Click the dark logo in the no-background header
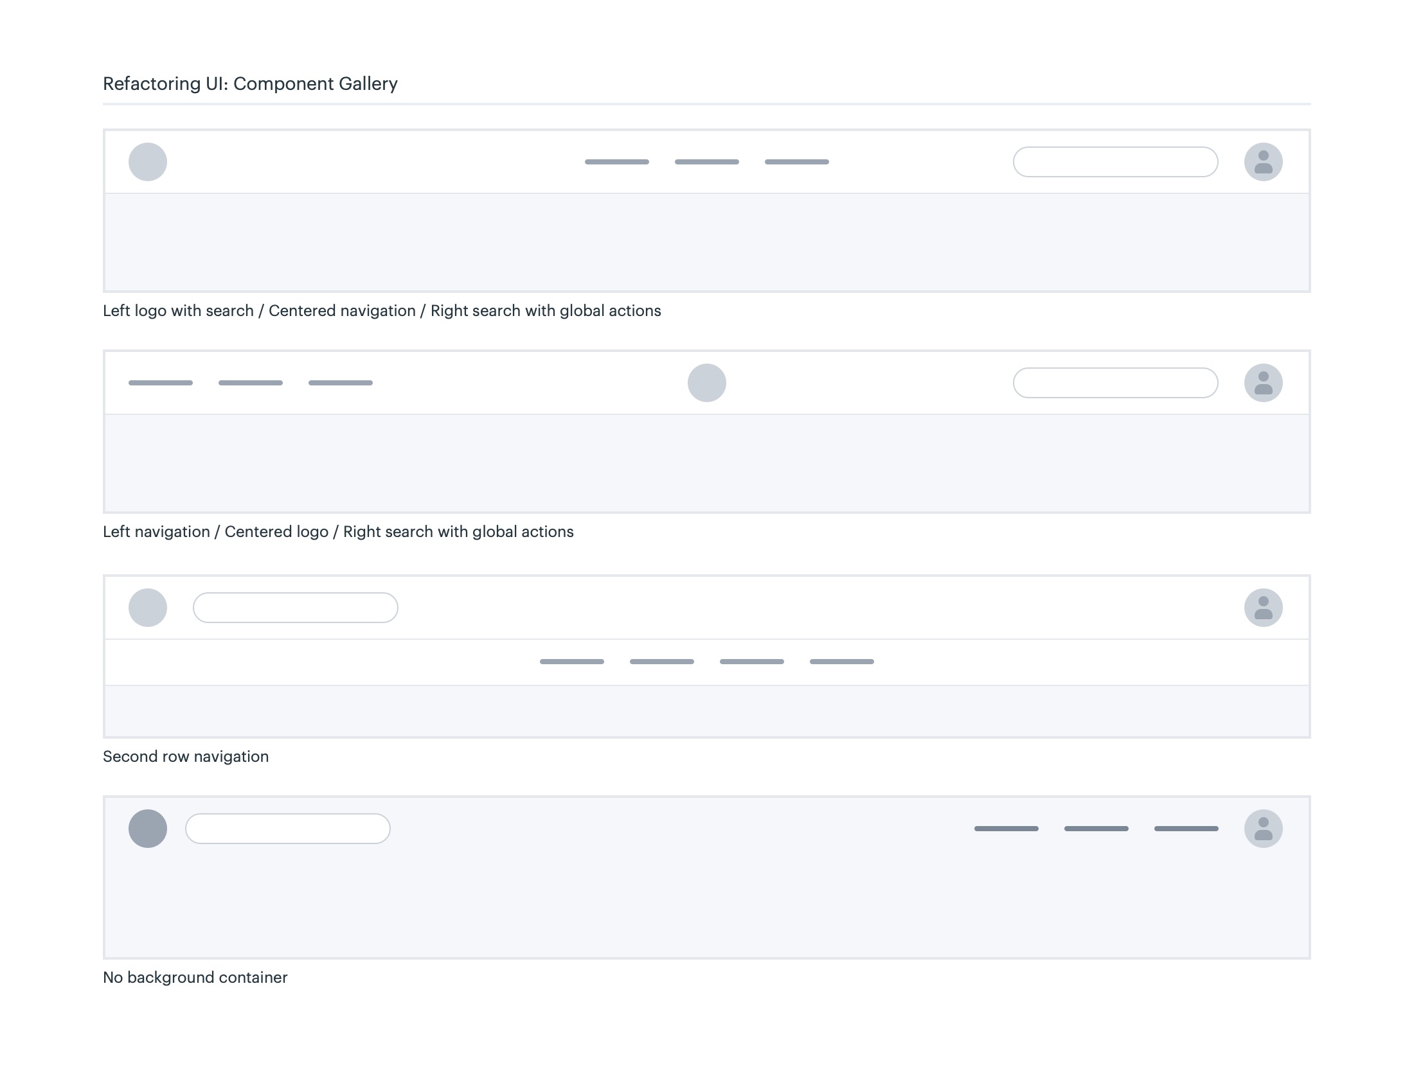Screen dimensions: 1414x1092 pyautogui.click(x=148, y=829)
